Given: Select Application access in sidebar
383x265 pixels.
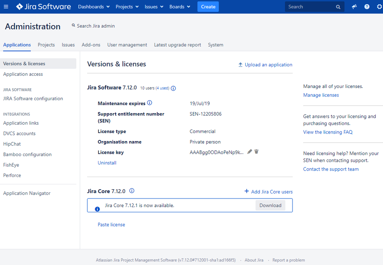Looking at the screenshot, I should [x=23, y=74].
